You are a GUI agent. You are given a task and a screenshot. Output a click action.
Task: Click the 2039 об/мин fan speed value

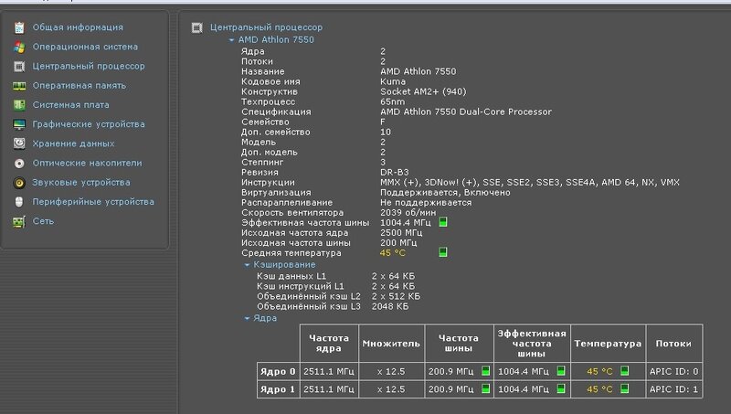pyautogui.click(x=408, y=213)
